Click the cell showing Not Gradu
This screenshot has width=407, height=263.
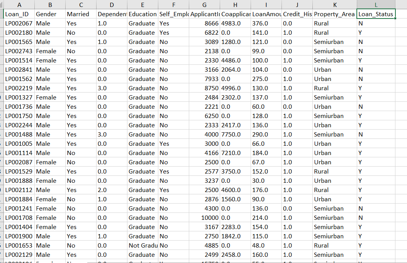pos(142,245)
